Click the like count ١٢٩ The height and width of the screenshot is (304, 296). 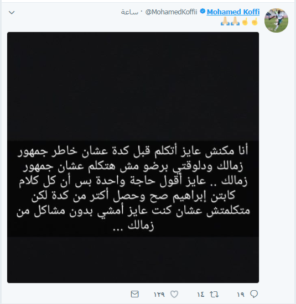(x=159, y=295)
